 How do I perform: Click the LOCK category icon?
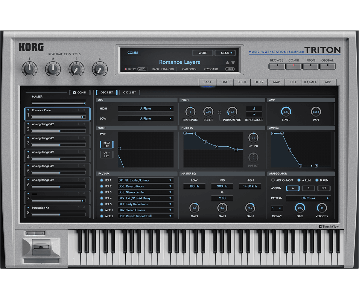230,69
